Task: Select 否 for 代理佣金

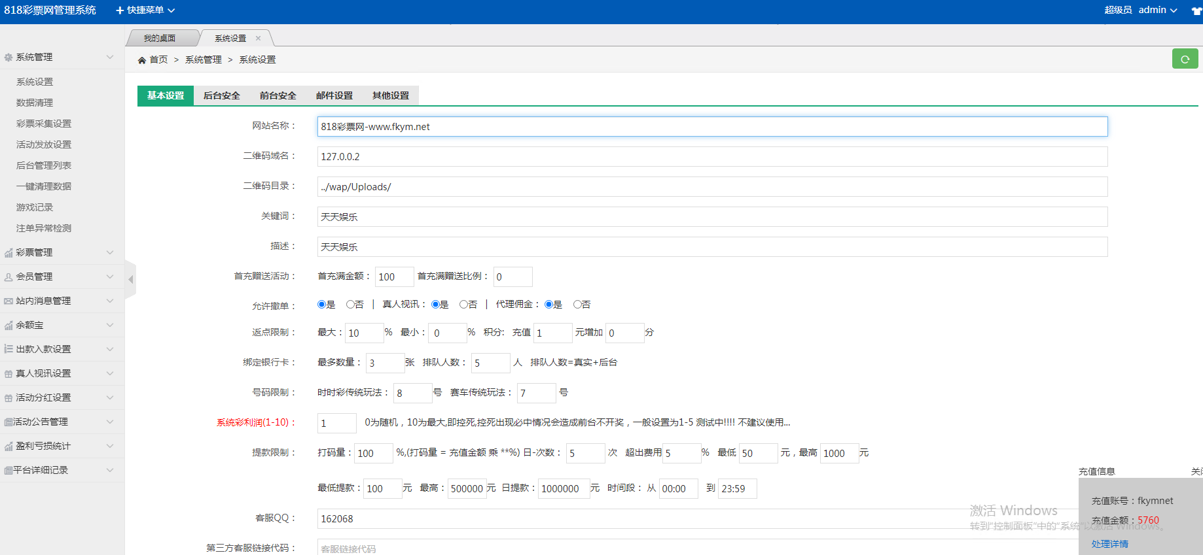Action: tap(577, 305)
